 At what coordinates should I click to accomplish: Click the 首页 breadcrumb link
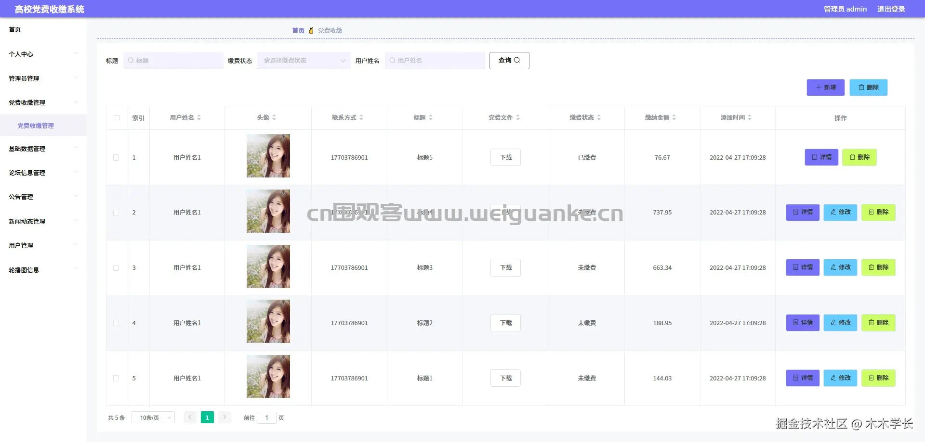click(x=298, y=30)
